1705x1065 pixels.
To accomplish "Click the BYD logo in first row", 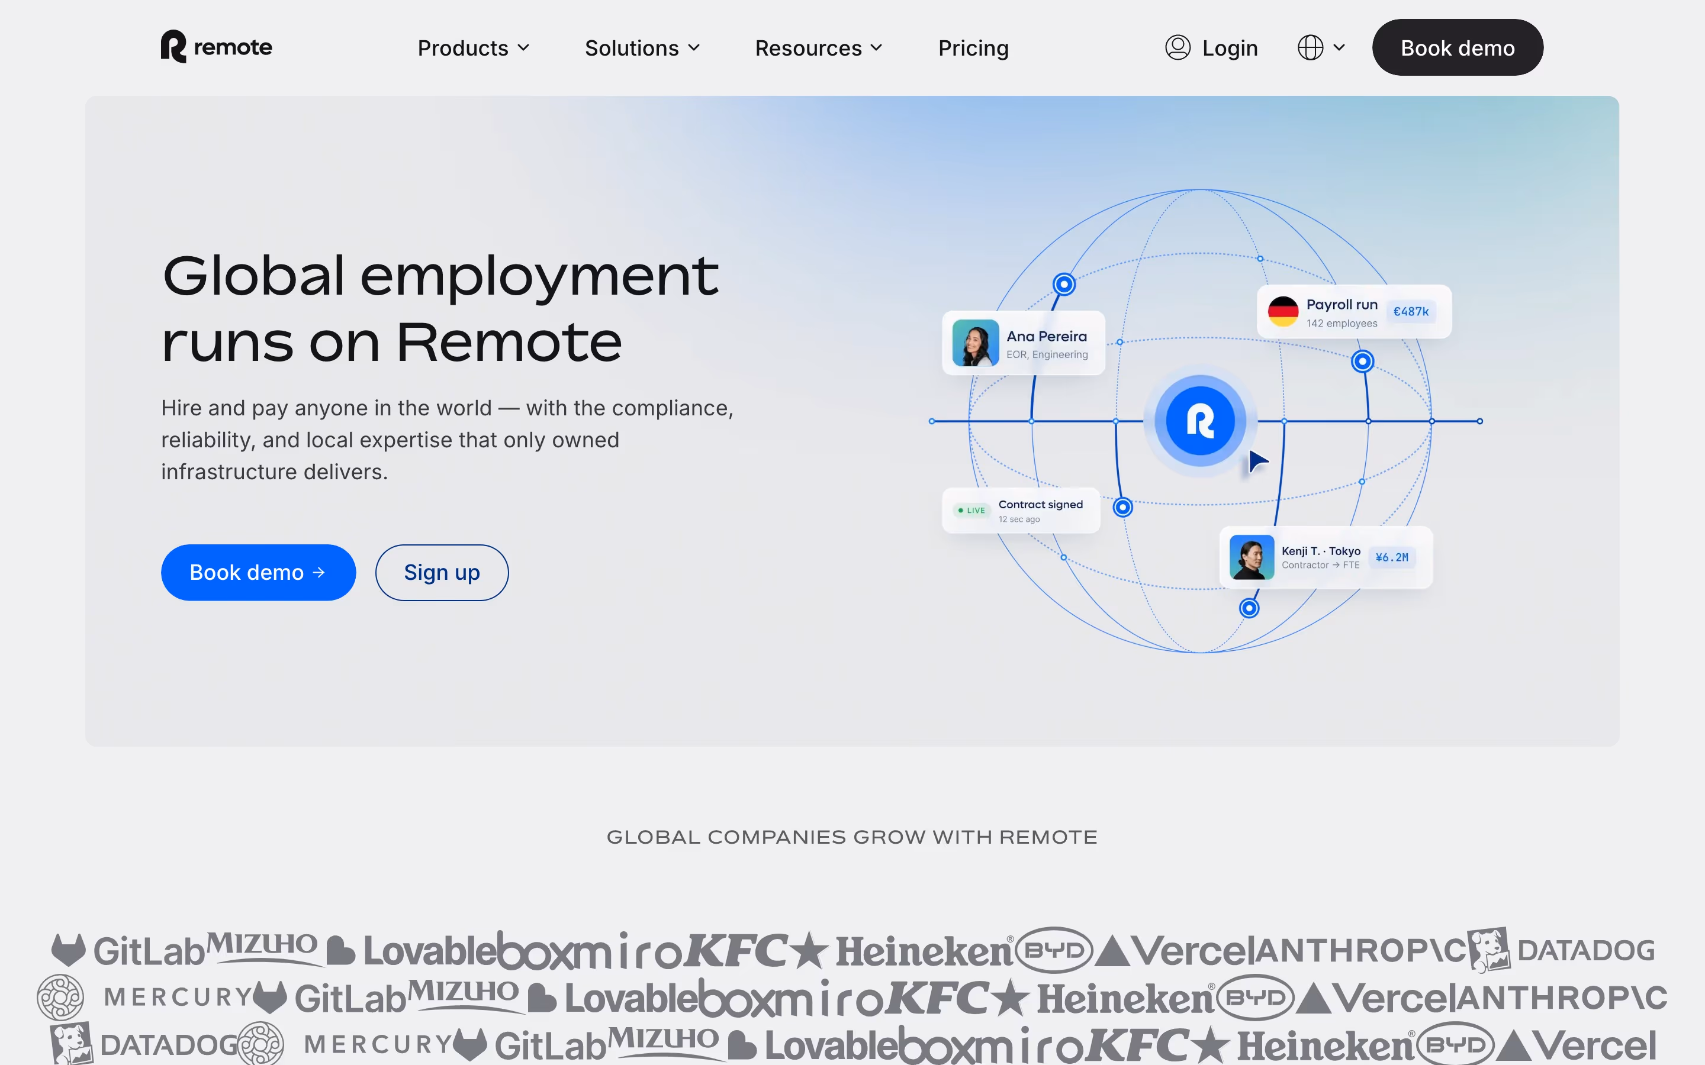I will coord(1053,950).
